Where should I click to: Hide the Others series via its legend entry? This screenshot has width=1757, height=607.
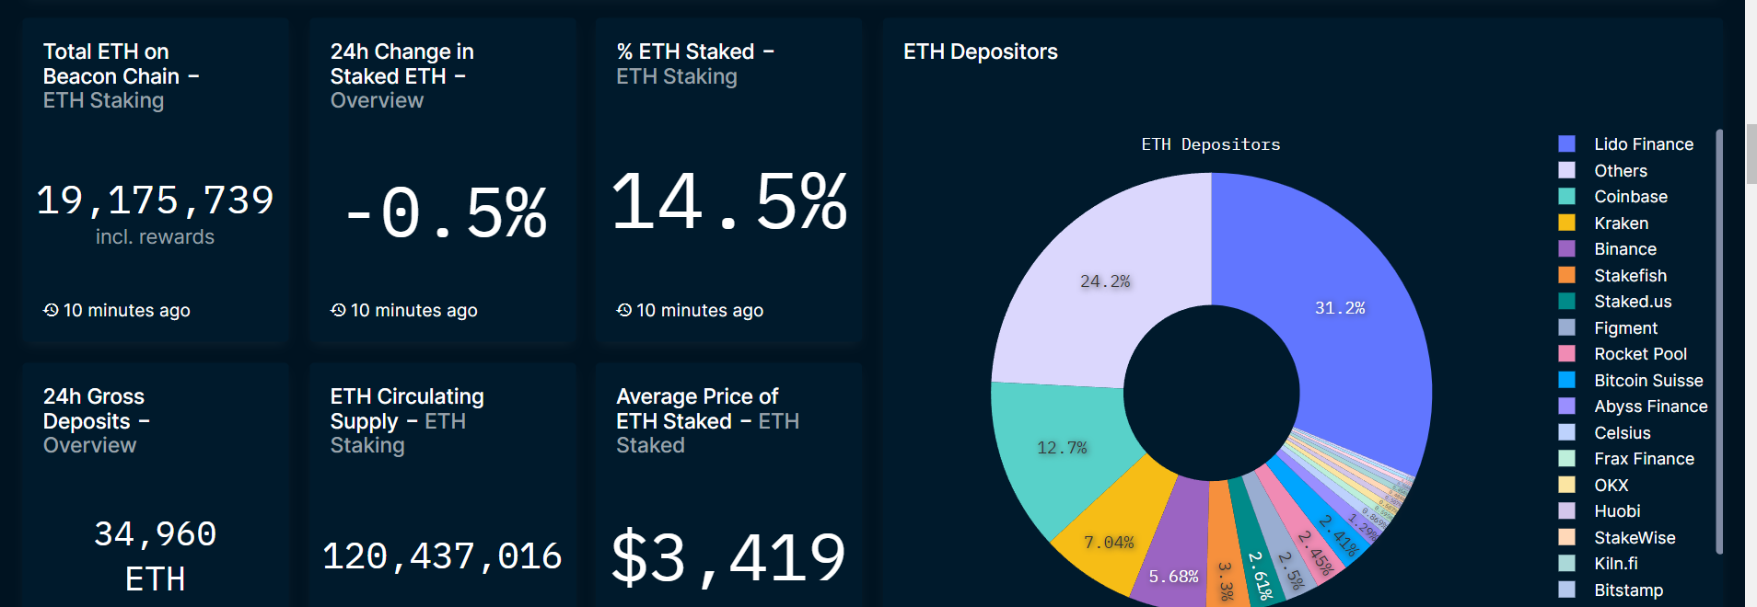coord(1620,170)
